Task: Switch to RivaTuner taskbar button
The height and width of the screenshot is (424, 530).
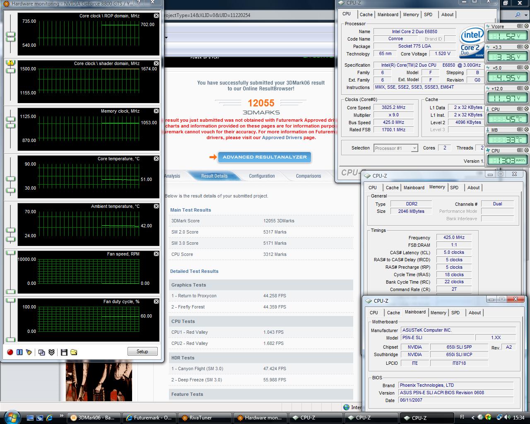Action: click(205, 418)
